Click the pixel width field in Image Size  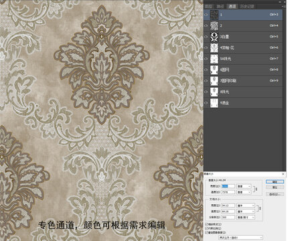228,186
